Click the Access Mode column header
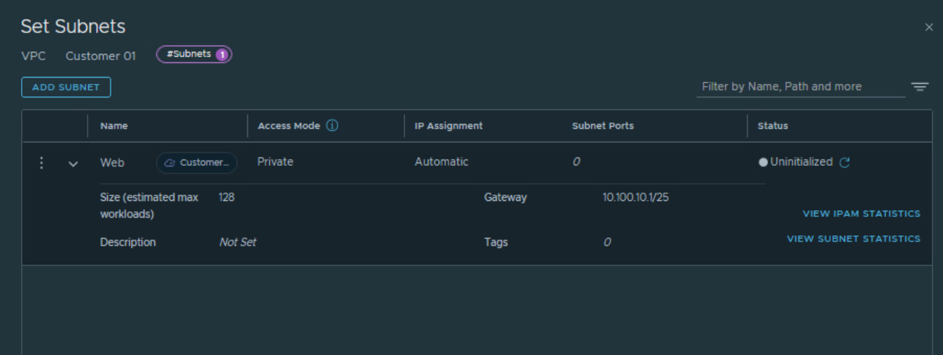Image resolution: width=943 pixels, height=355 pixels. [x=289, y=126]
